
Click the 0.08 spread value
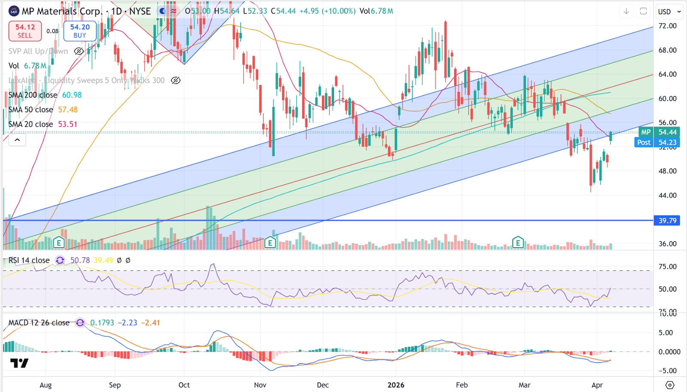click(x=52, y=31)
